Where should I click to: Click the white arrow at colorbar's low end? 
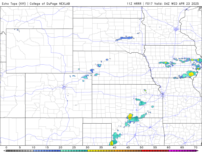5,151
